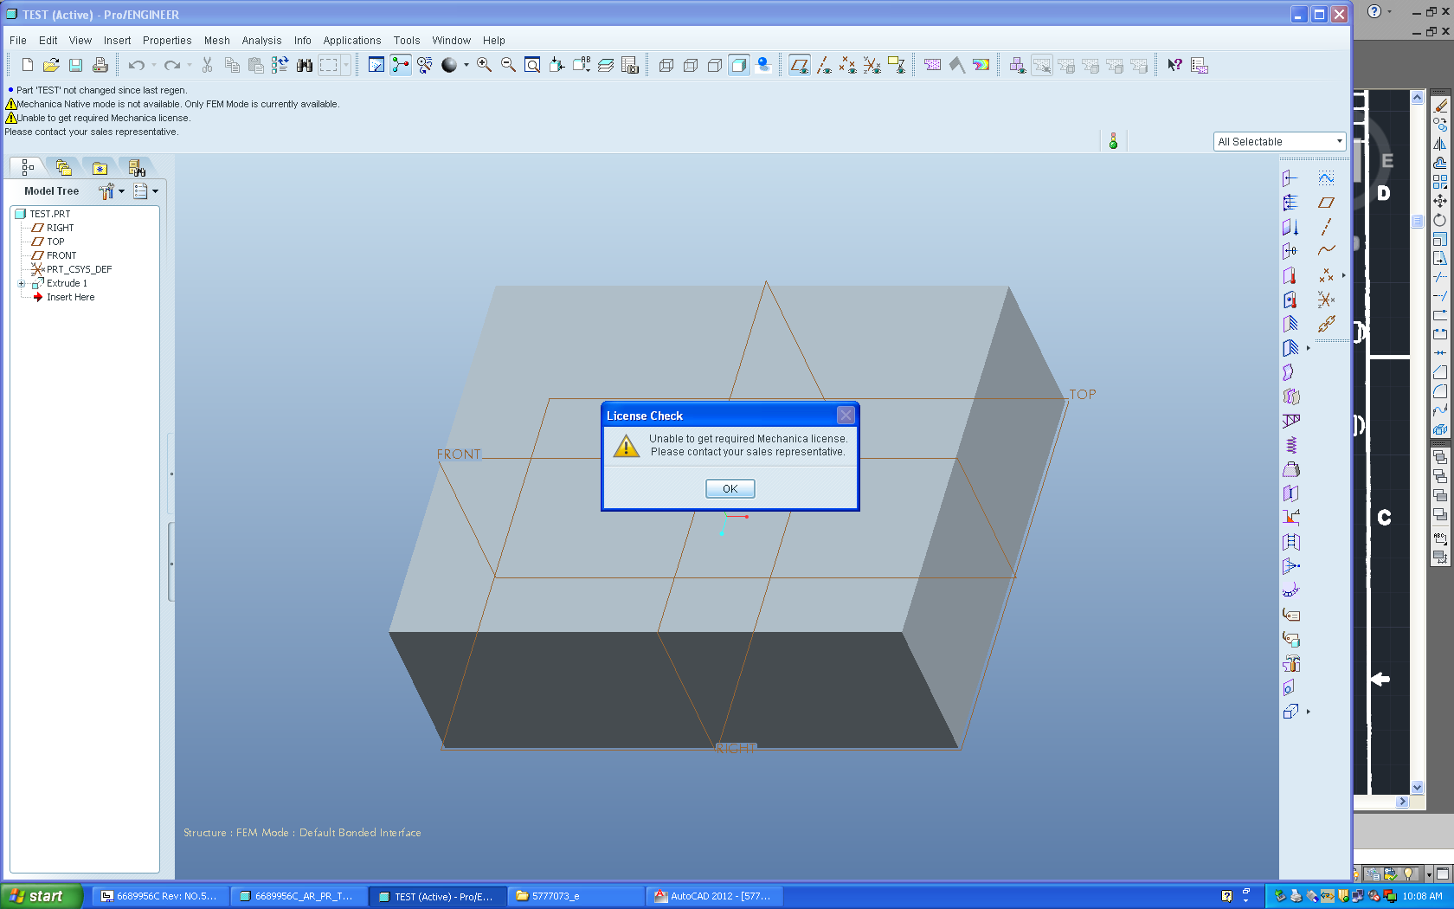Click the Windows start button

click(42, 896)
